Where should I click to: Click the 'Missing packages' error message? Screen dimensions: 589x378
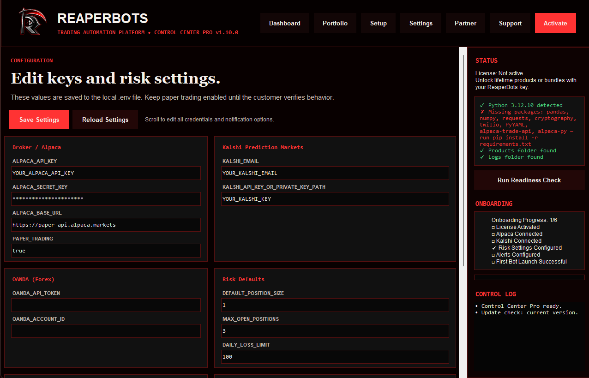pos(528,128)
